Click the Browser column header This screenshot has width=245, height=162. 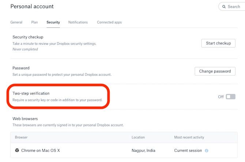point(21,137)
